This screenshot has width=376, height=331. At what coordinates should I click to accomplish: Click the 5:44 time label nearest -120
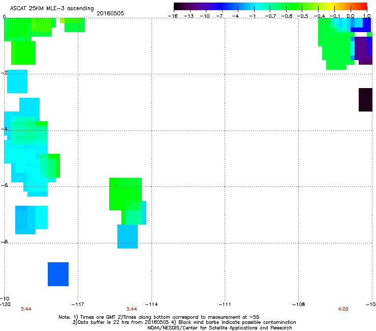(x=26, y=309)
